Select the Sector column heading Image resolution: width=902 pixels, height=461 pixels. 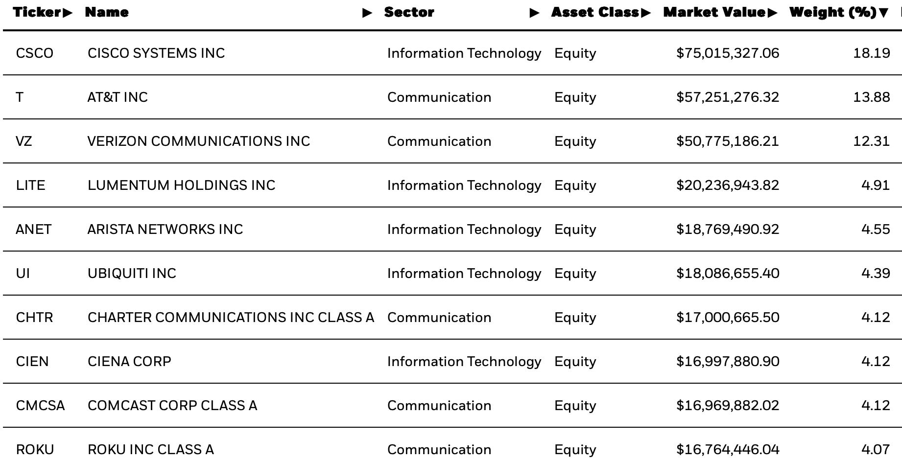tap(409, 12)
